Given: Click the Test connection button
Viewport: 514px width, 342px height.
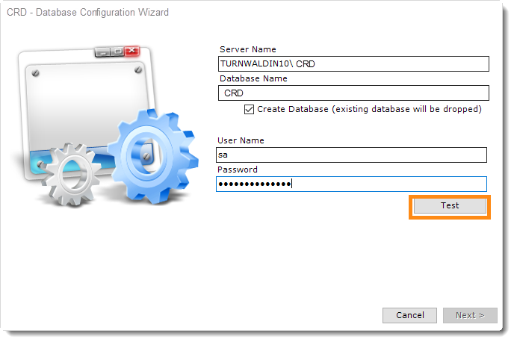Looking at the screenshot, I should pyautogui.click(x=450, y=206).
